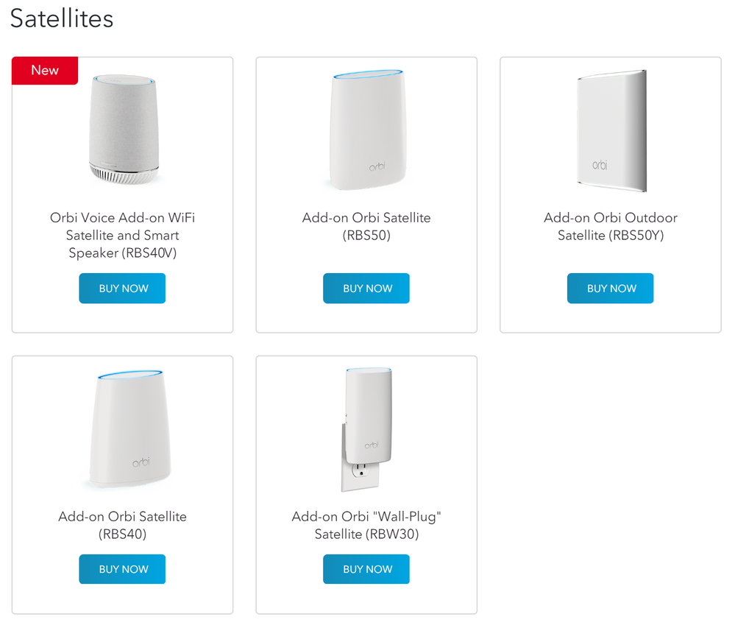Click the RBS50 satellite product image
735x628 pixels.
pos(367,130)
